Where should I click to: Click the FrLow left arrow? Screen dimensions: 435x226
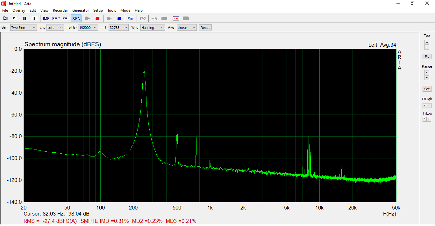[x=424, y=119]
